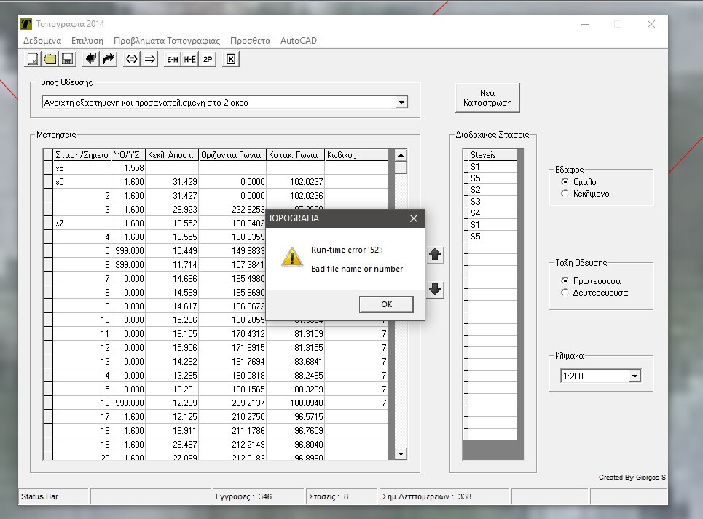Open the Δεδομενα menu

point(42,40)
